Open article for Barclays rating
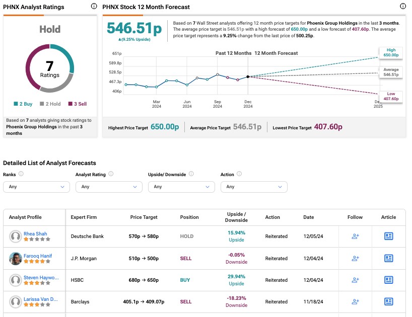The height and width of the screenshot is (317, 412). [x=388, y=301]
